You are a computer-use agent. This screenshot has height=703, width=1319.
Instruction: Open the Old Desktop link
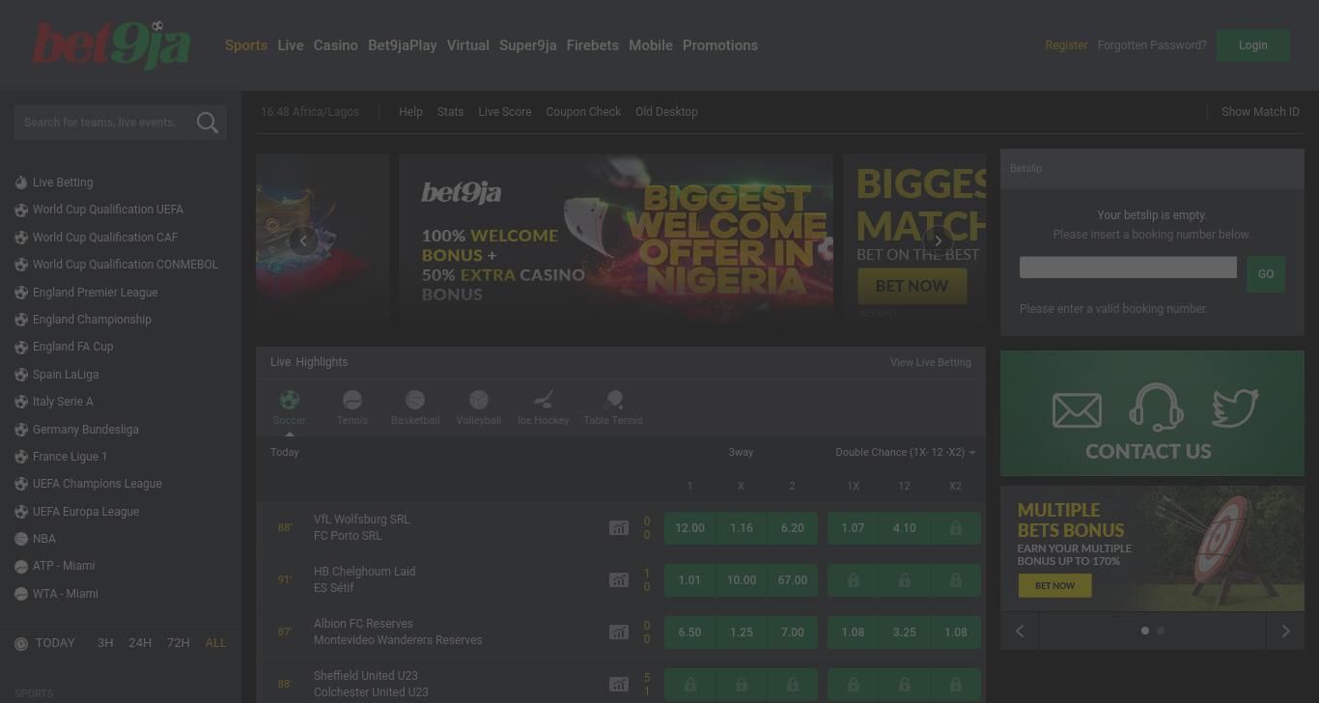(x=666, y=112)
